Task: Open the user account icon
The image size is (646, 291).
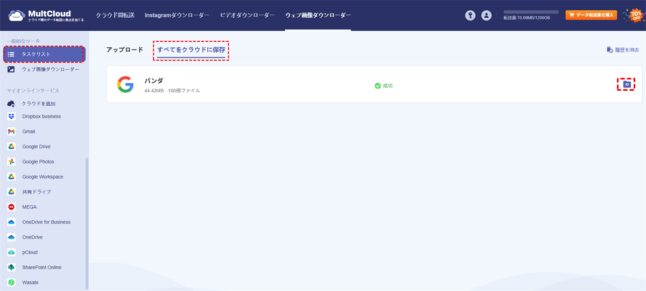Action: 487,16
